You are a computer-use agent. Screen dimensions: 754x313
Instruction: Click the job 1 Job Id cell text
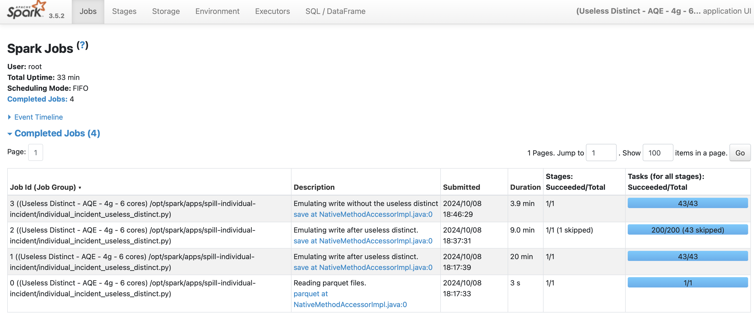click(132, 262)
